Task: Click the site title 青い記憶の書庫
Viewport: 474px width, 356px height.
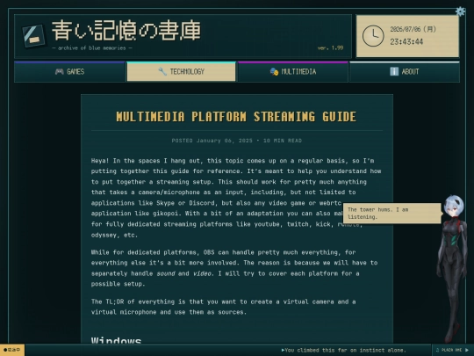Action: point(126,31)
